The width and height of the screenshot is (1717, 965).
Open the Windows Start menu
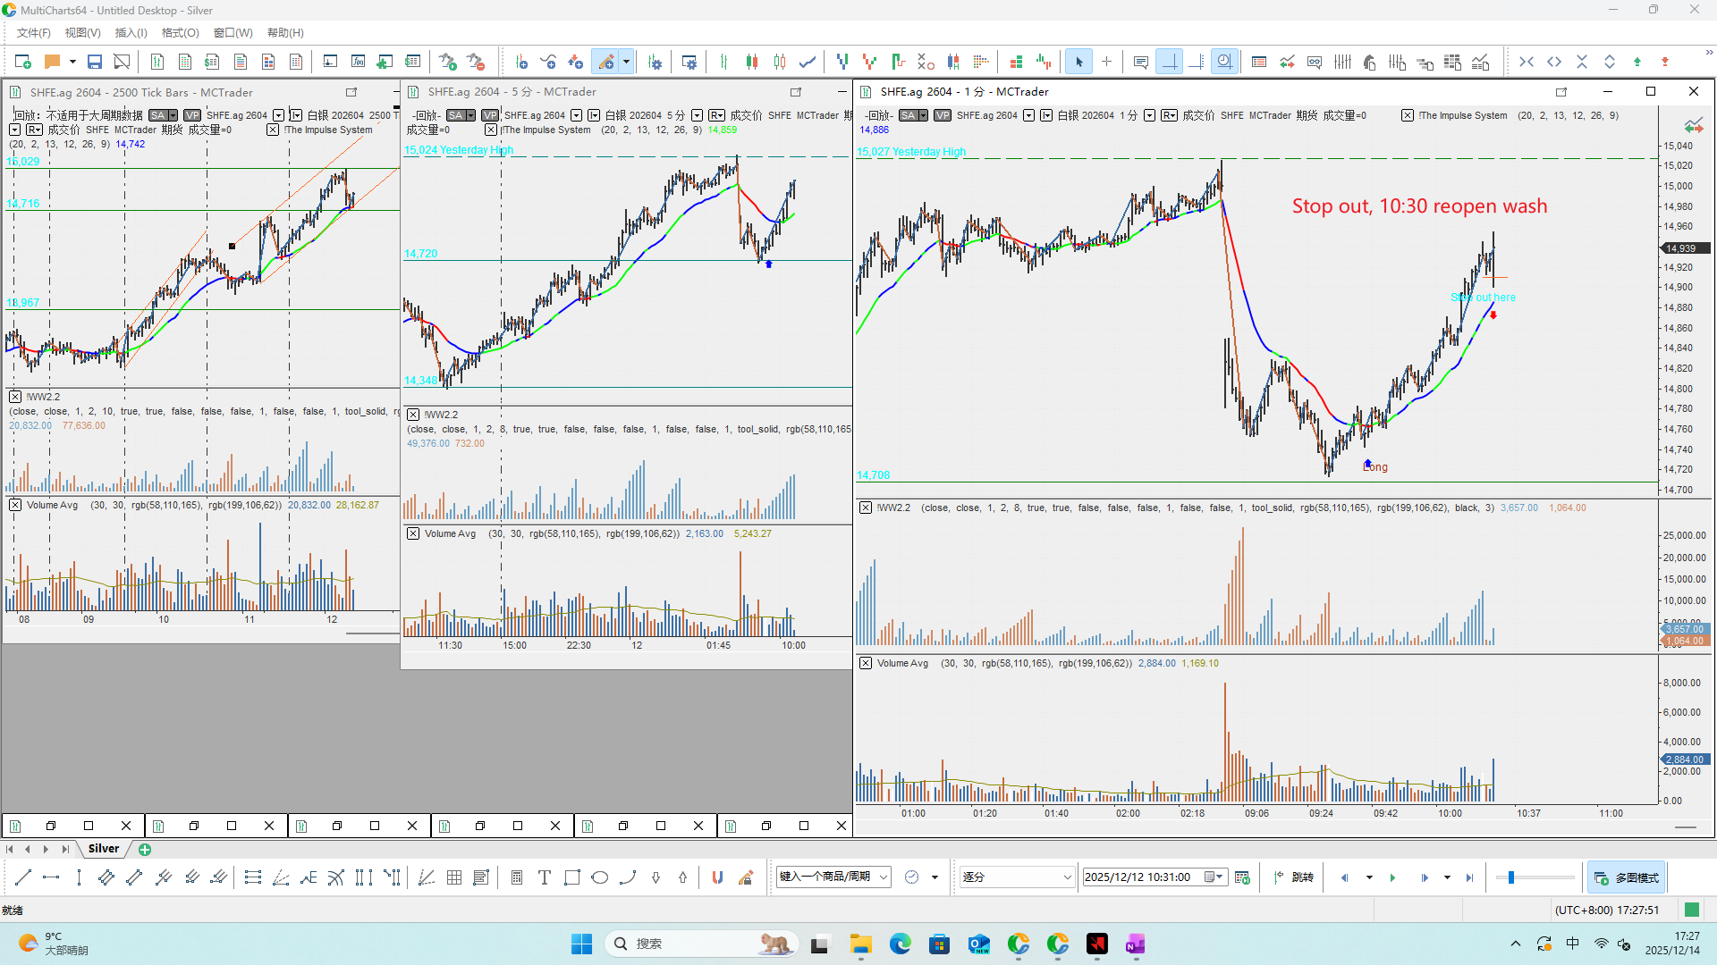pyautogui.click(x=581, y=944)
